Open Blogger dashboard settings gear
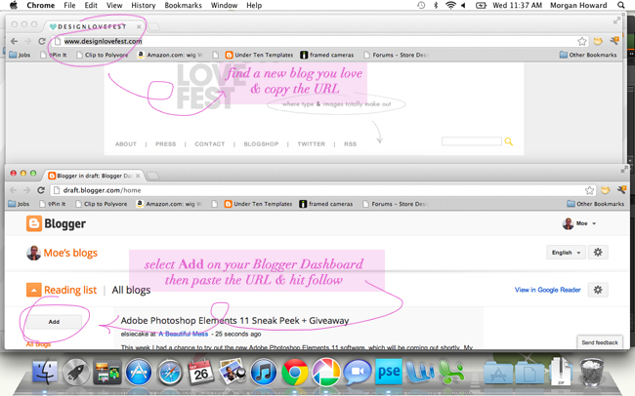 coord(598,253)
